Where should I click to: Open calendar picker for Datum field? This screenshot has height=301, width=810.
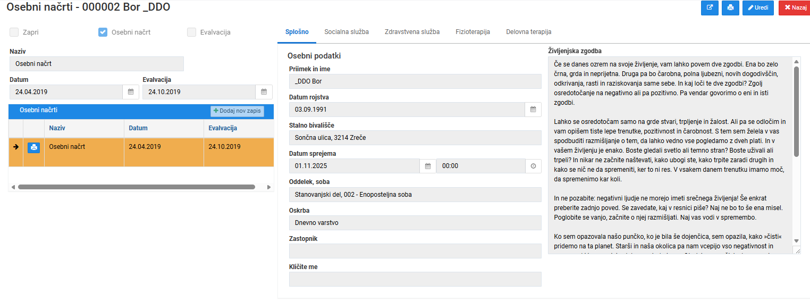(x=131, y=92)
